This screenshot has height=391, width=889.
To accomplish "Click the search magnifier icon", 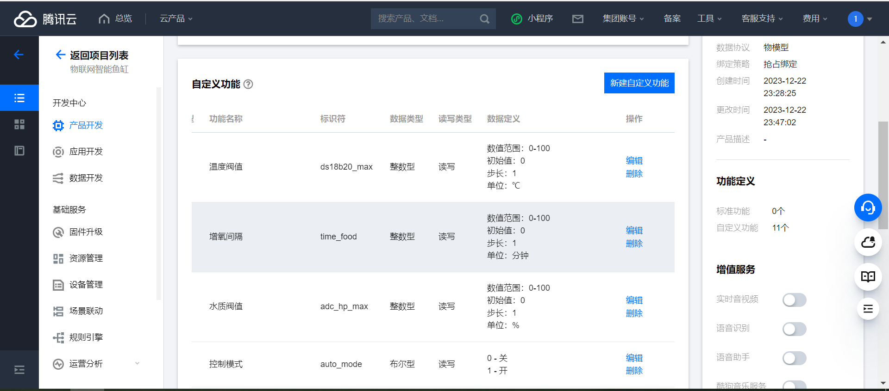I will [x=484, y=19].
